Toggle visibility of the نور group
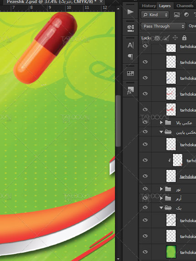Image resolution: width=196 pixels, height=261 pixels. pos(145,189)
